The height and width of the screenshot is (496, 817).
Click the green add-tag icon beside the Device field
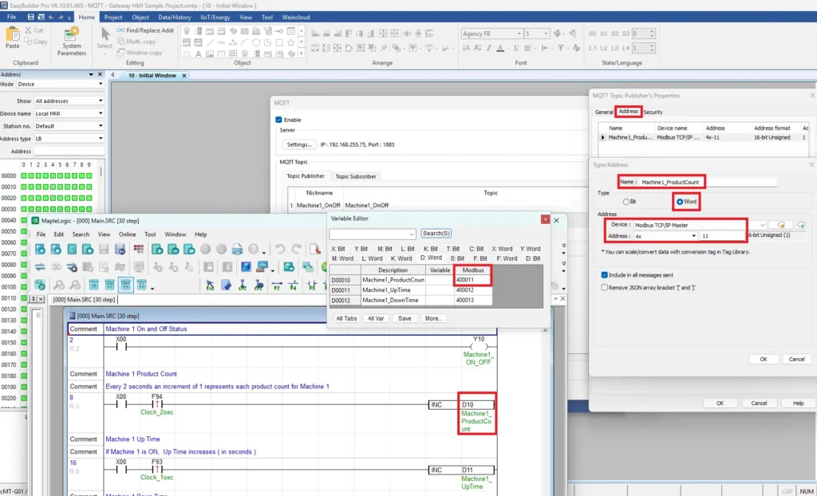tap(800, 226)
